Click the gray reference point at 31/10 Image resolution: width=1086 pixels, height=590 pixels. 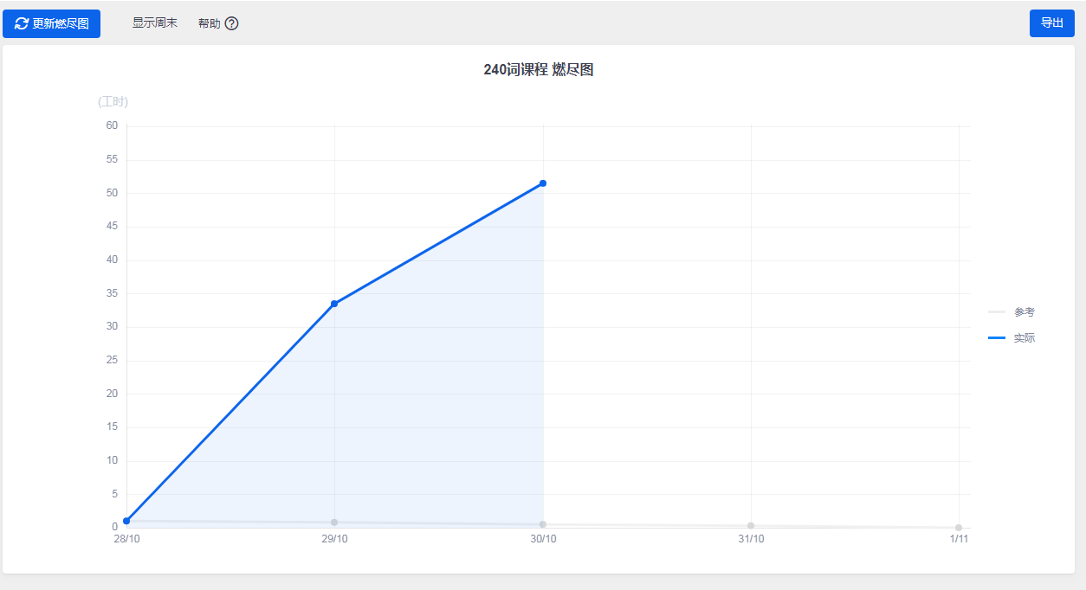tap(751, 526)
